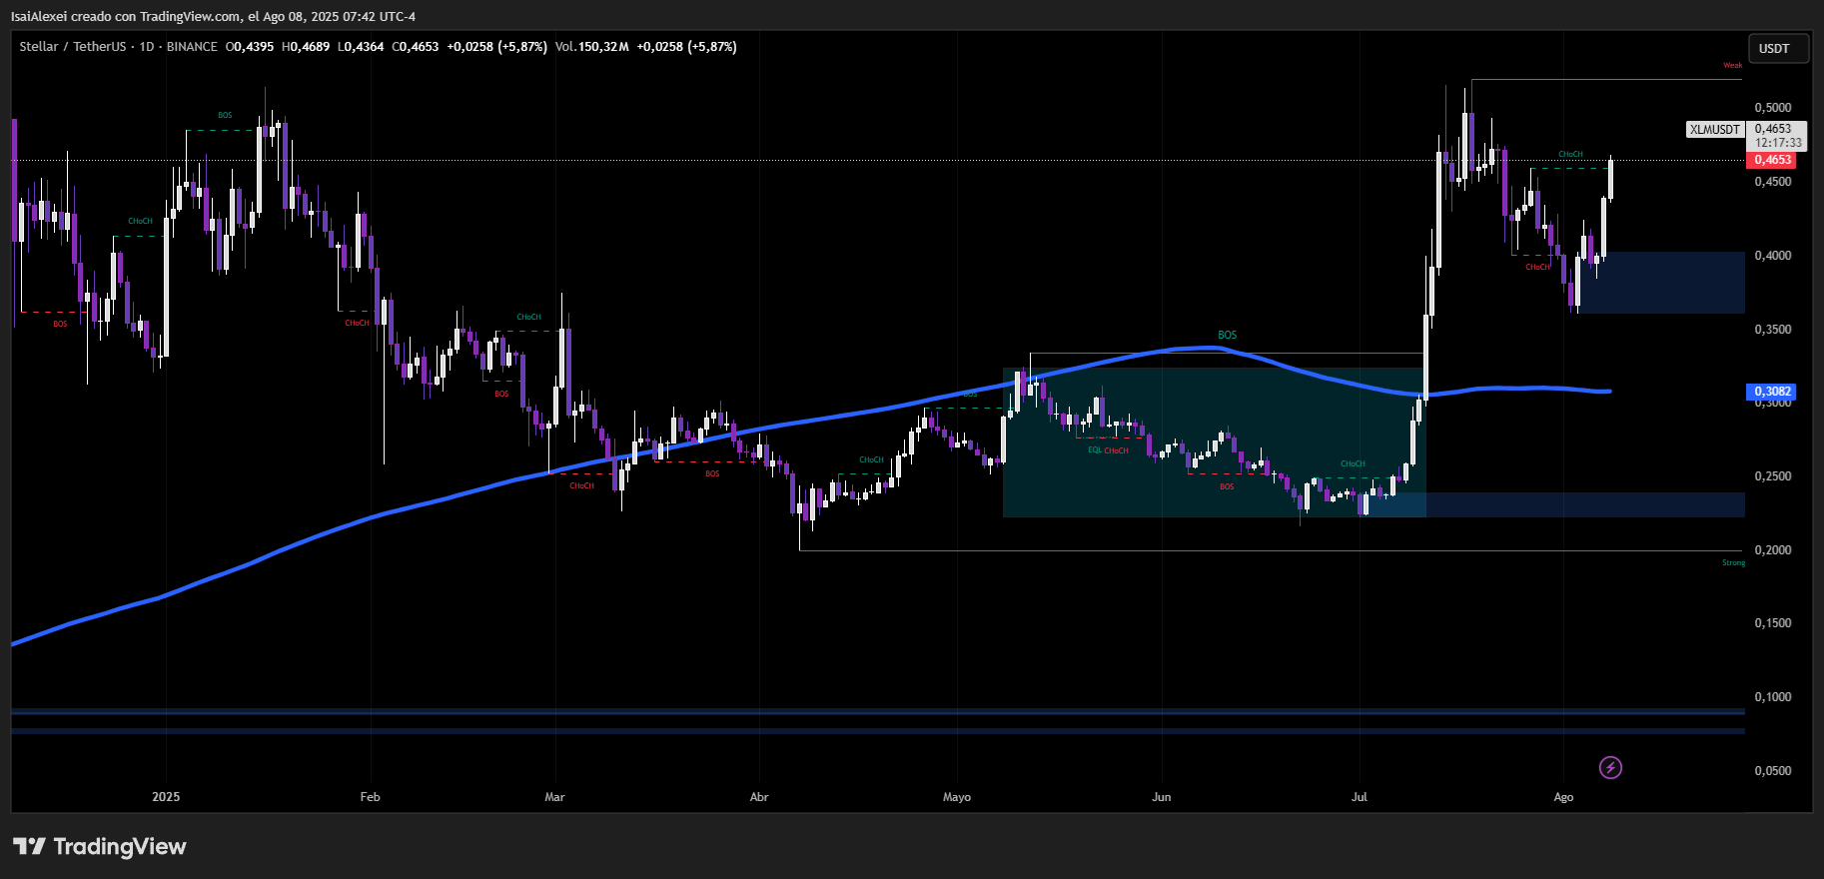The image size is (1824, 879).
Task: Click the XLMUSDT symbol label
Action: tap(1714, 130)
